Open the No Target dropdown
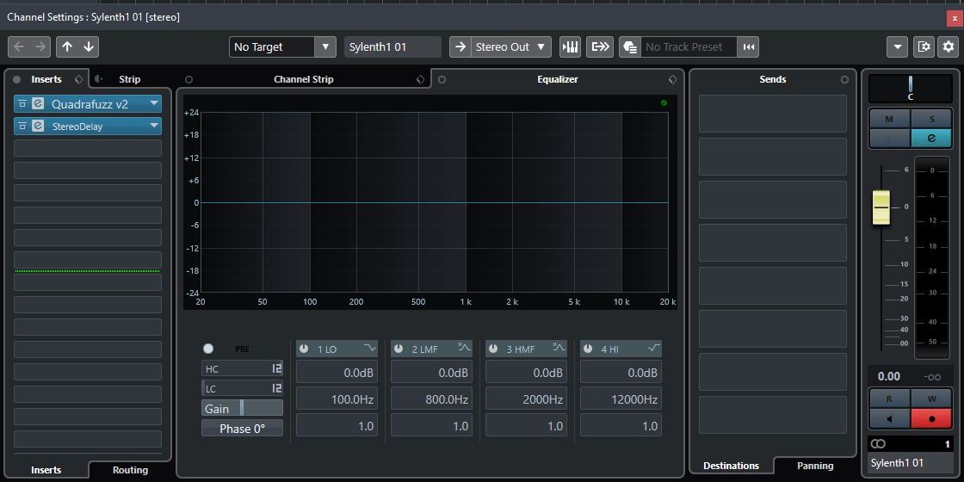The width and height of the screenshot is (964, 482). (324, 46)
